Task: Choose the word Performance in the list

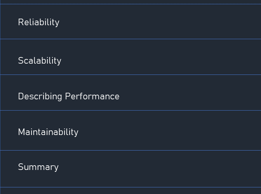Action: click(92, 96)
